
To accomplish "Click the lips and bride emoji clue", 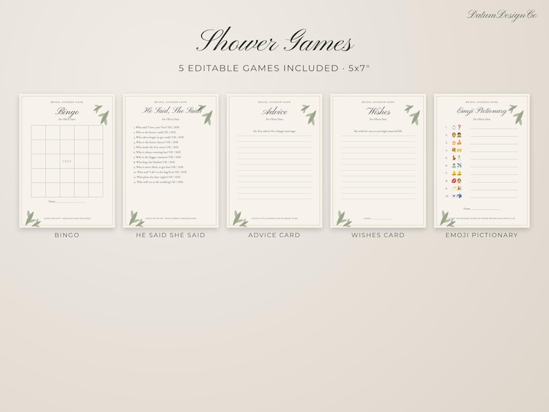I will 456,181.
